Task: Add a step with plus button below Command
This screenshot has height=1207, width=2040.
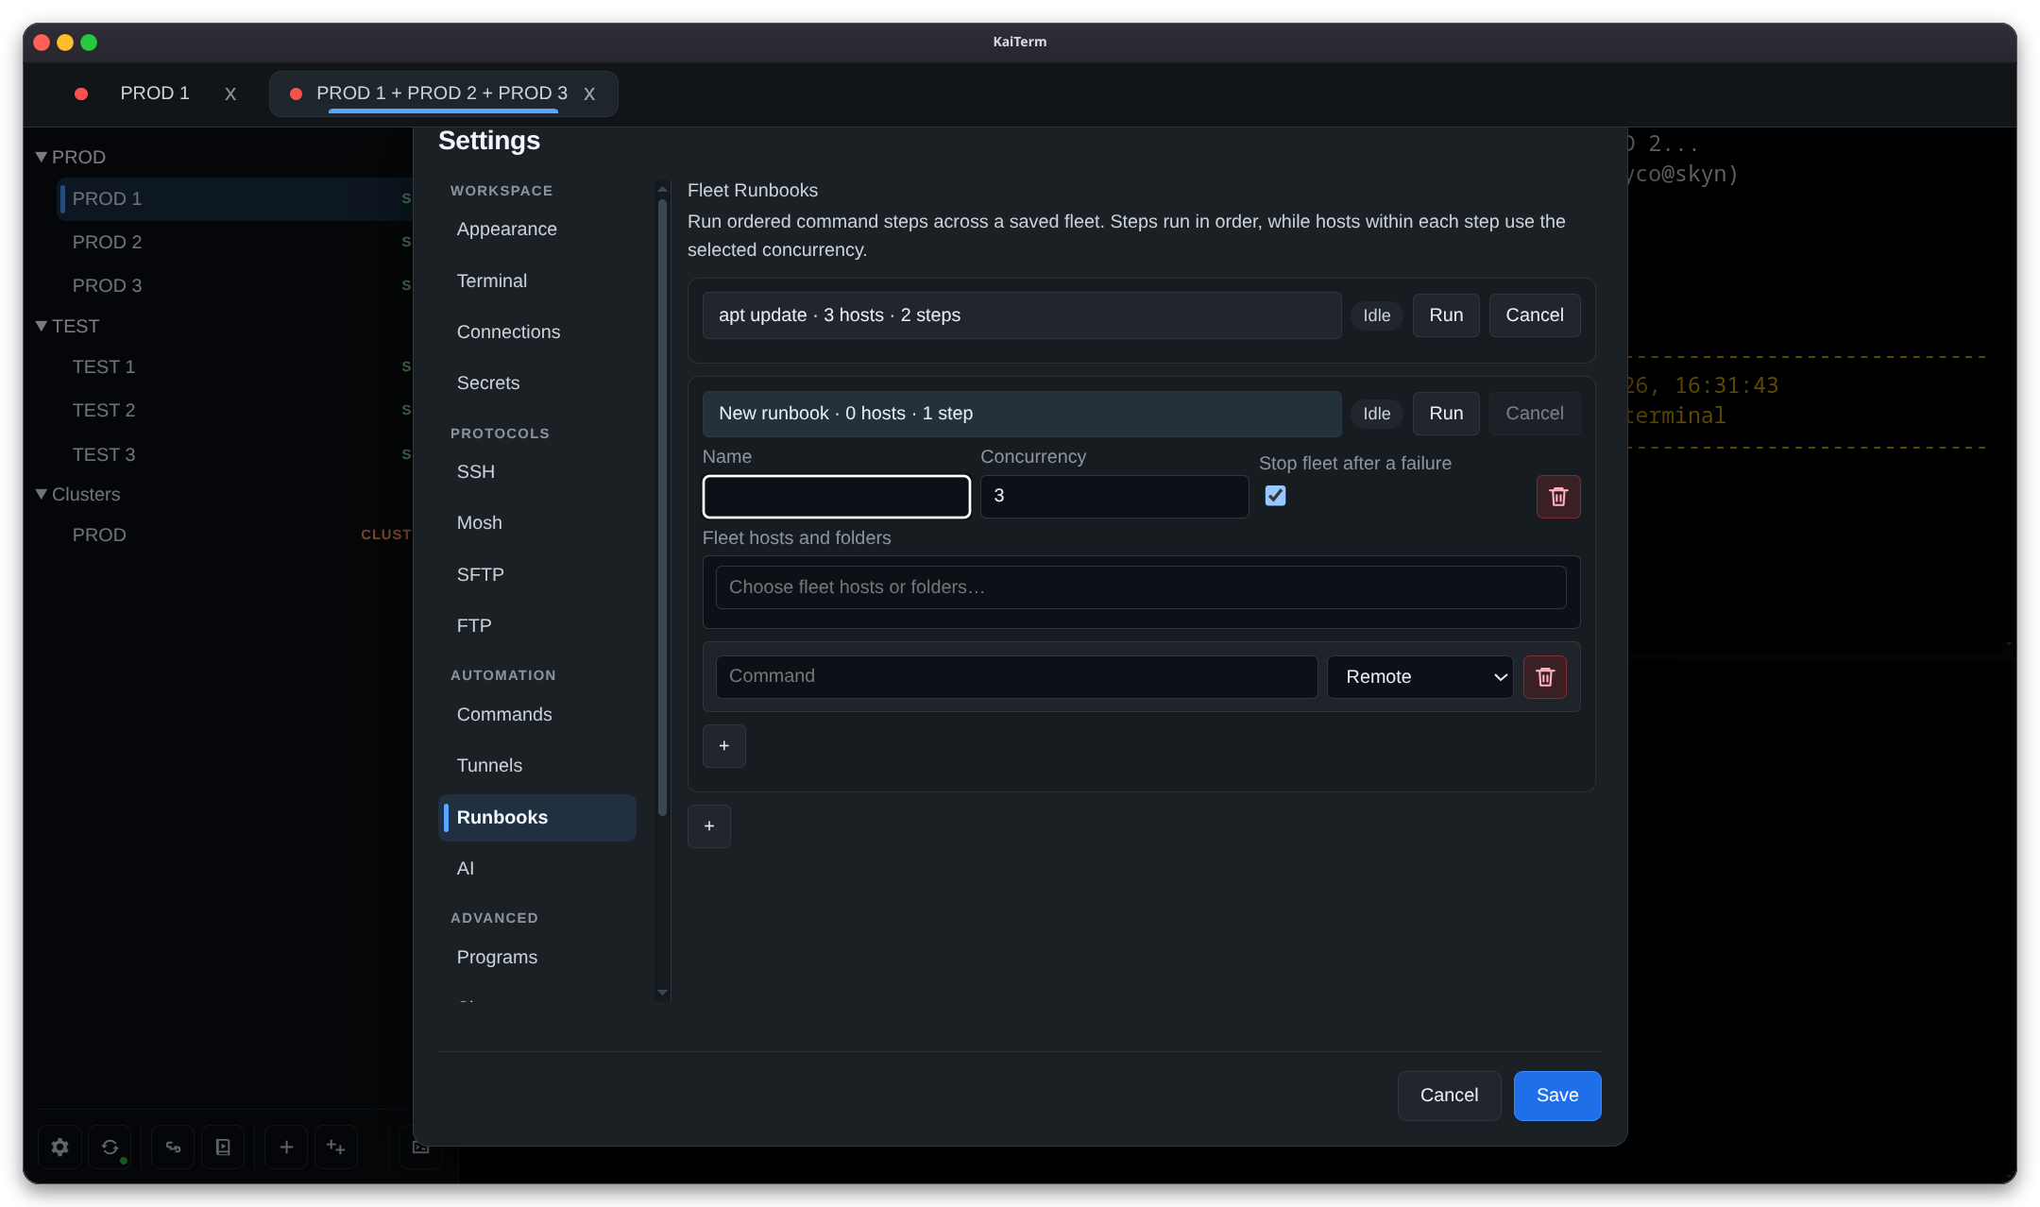Action: click(724, 746)
